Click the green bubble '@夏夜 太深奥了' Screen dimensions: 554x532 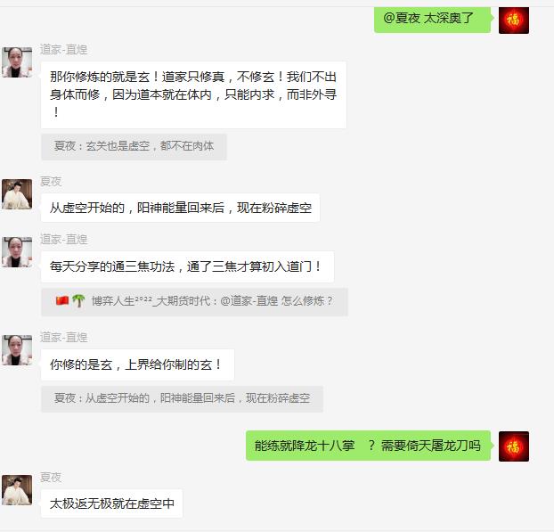(432, 19)
